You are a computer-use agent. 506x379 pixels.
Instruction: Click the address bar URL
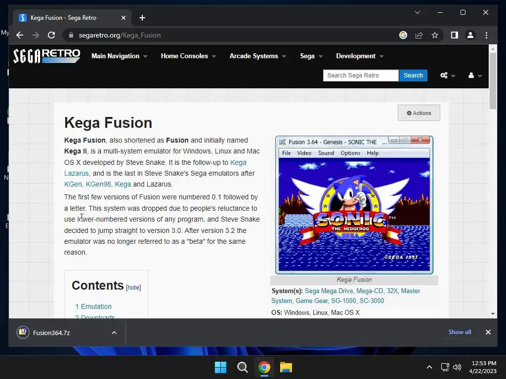tap(120, 35)
